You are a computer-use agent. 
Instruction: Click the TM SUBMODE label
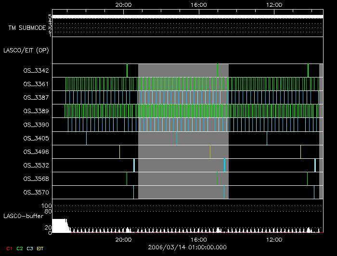click(27, 28)
